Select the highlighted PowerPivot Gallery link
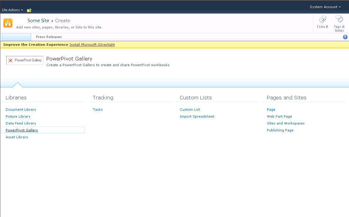Viewport: 349px width, 217px height. pyautogui.click(x=22, y=130)
